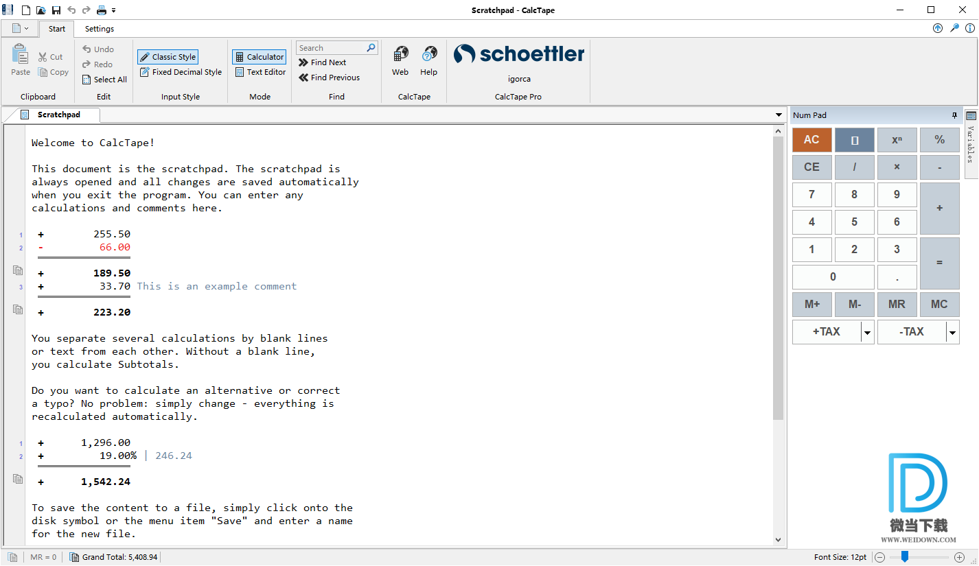Click the +TAX button

827,332
